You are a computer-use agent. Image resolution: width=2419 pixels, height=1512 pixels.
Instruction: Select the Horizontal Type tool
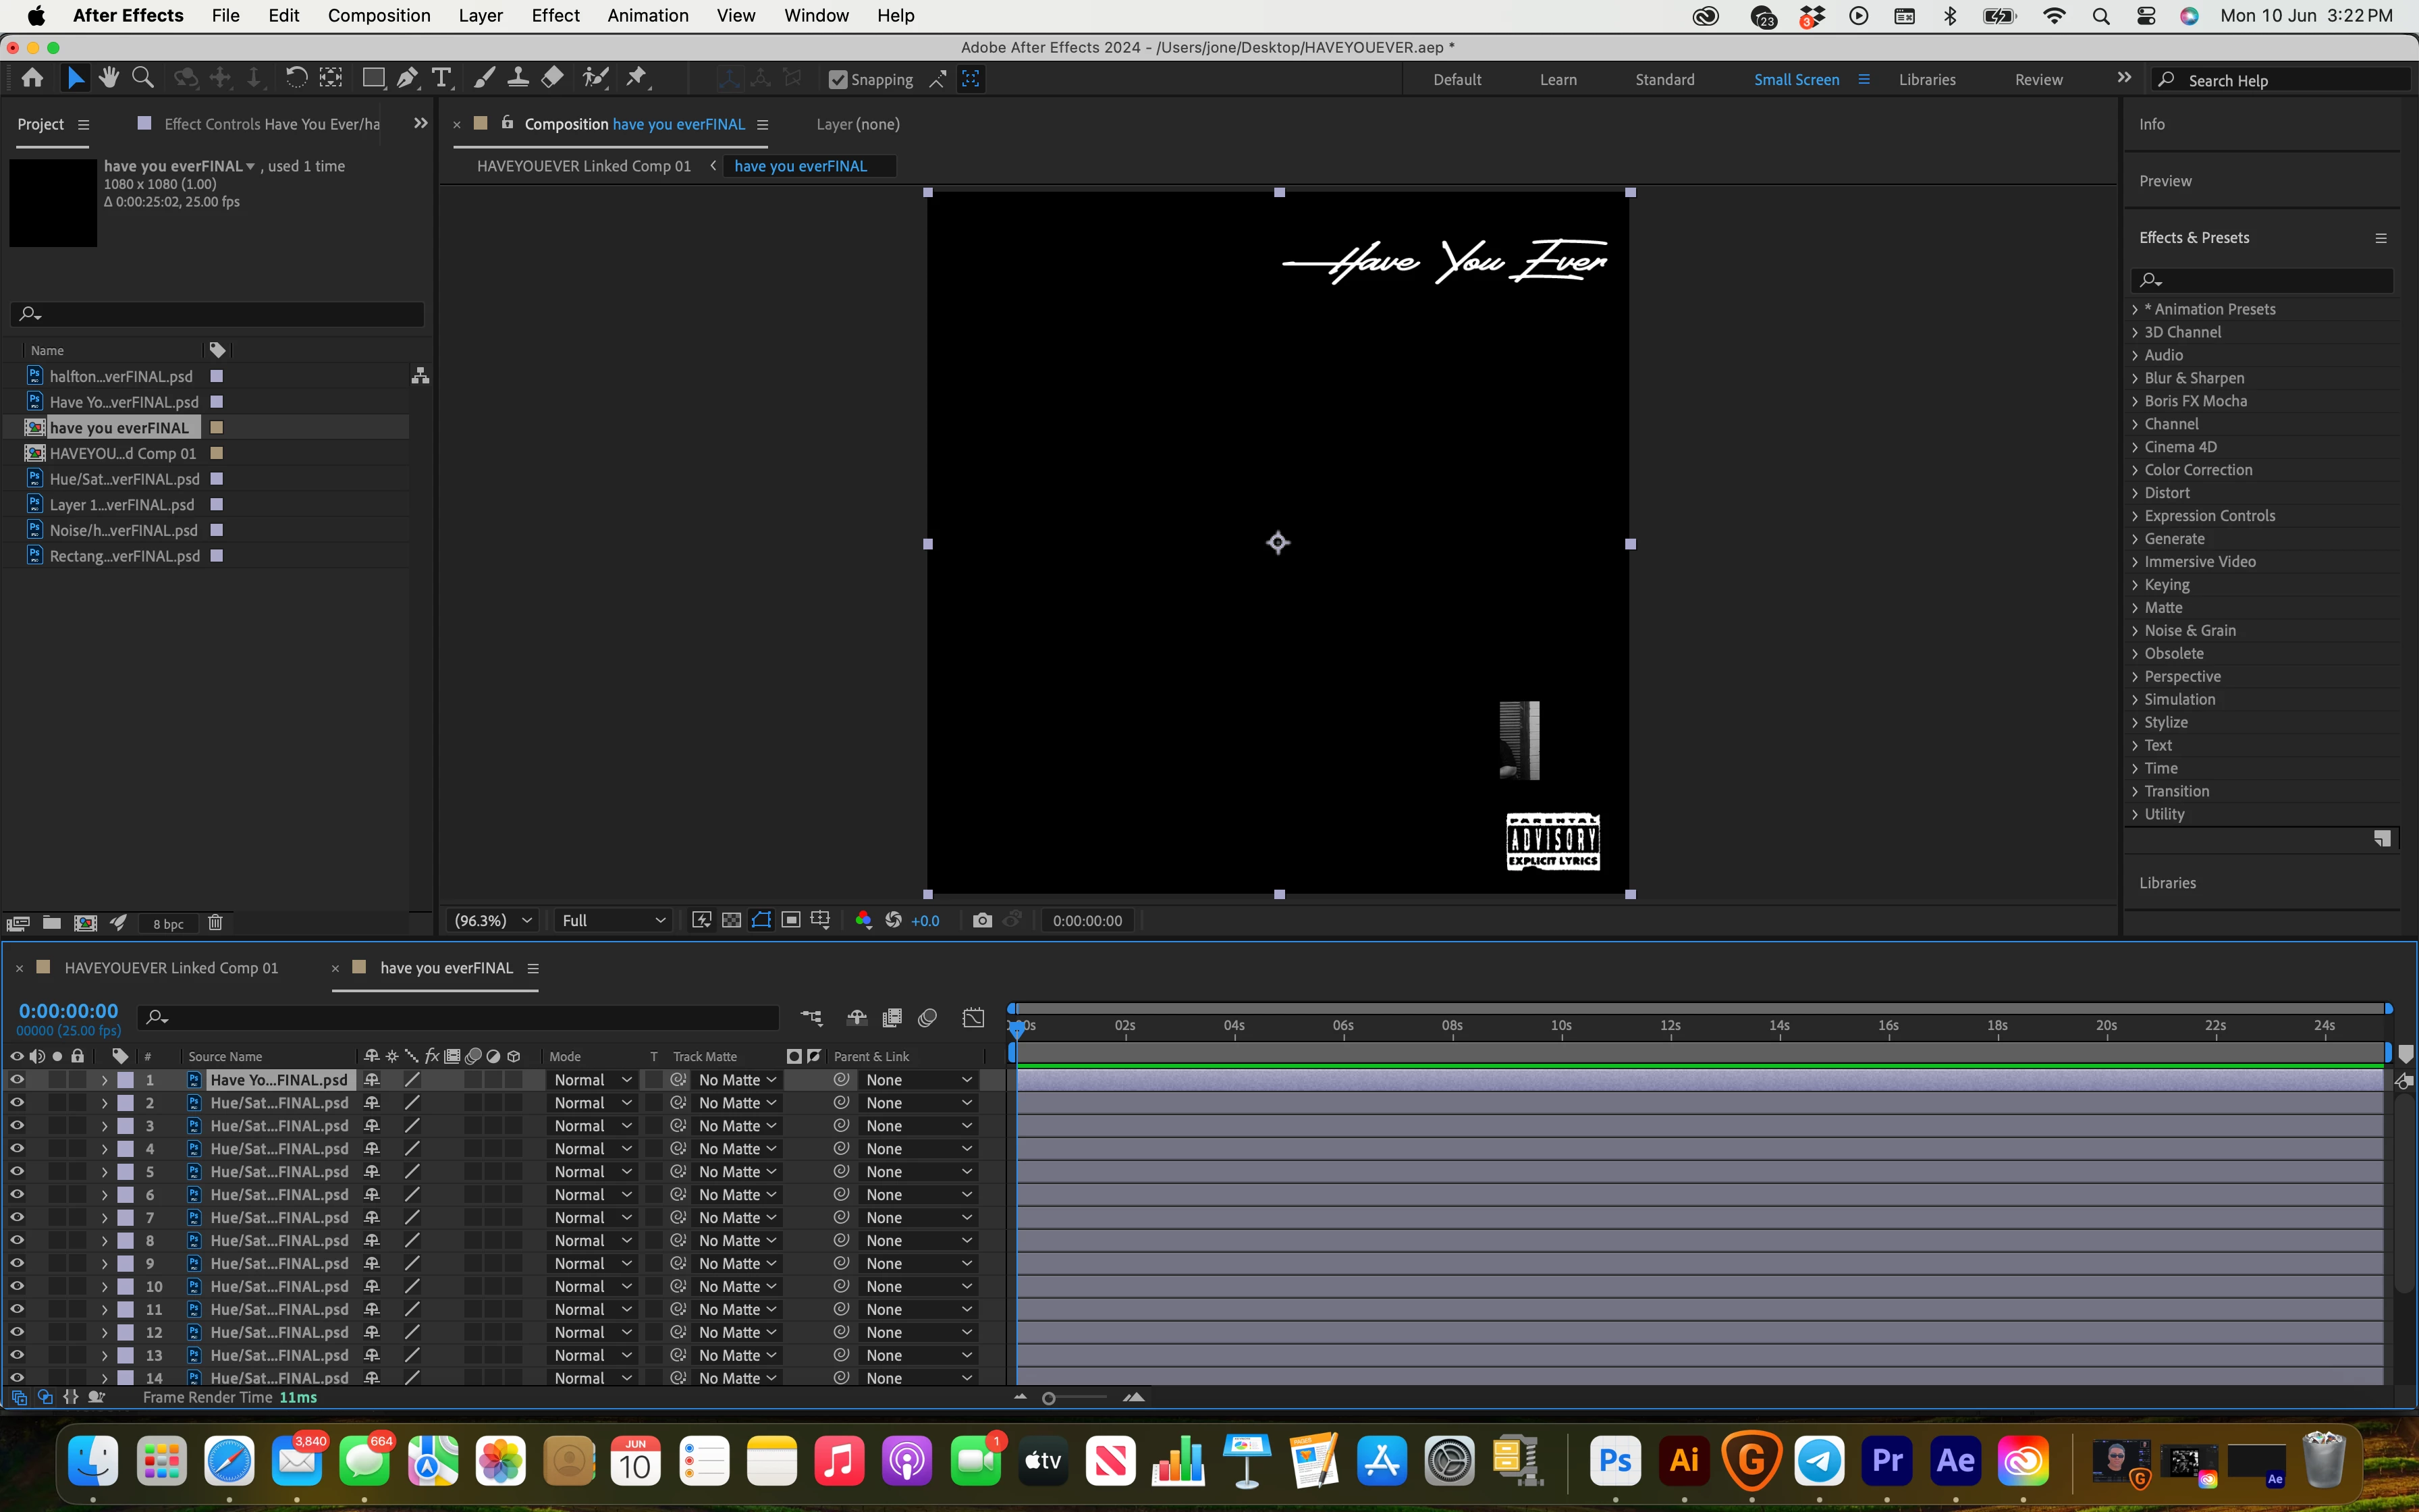pos(441,78)
